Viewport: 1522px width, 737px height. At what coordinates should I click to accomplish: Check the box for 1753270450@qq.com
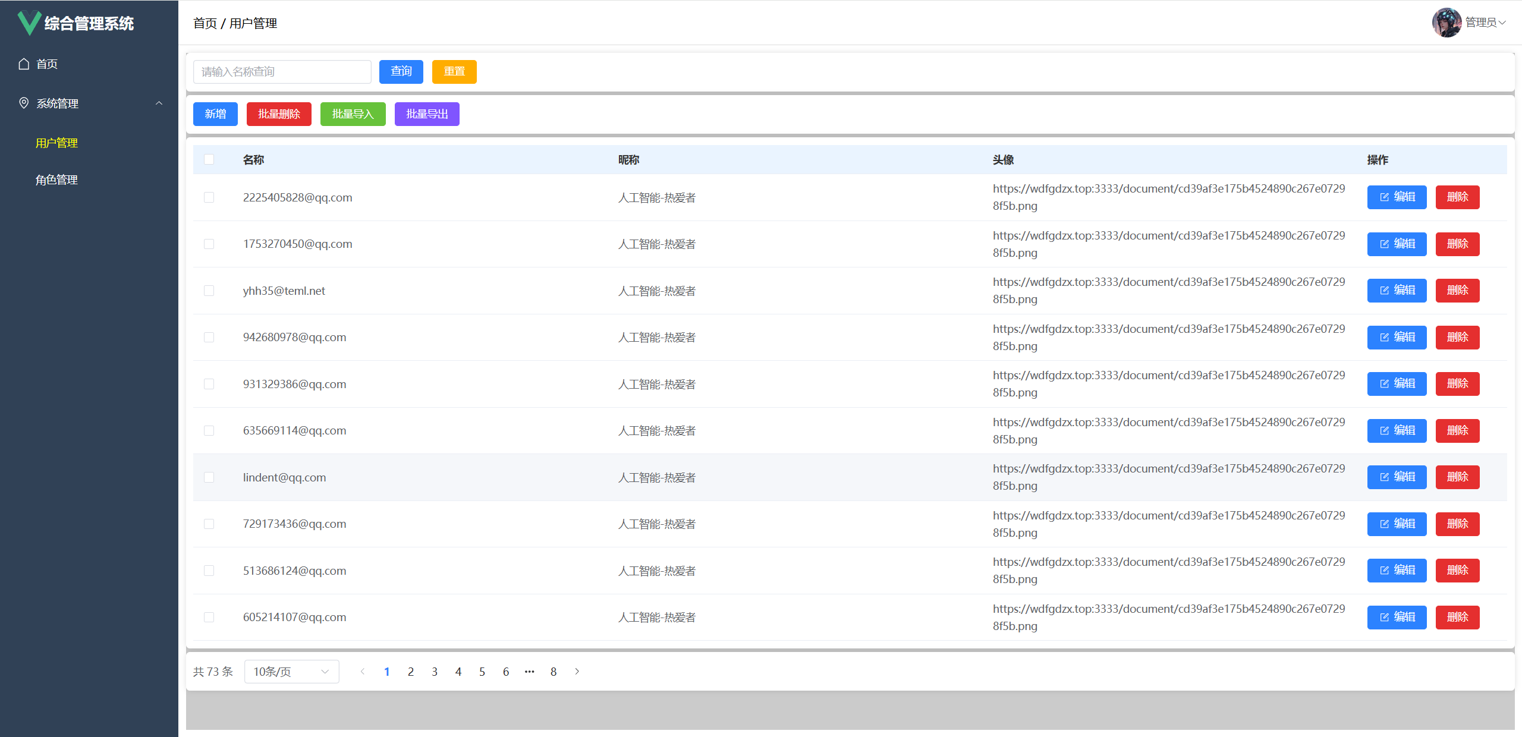209,244
